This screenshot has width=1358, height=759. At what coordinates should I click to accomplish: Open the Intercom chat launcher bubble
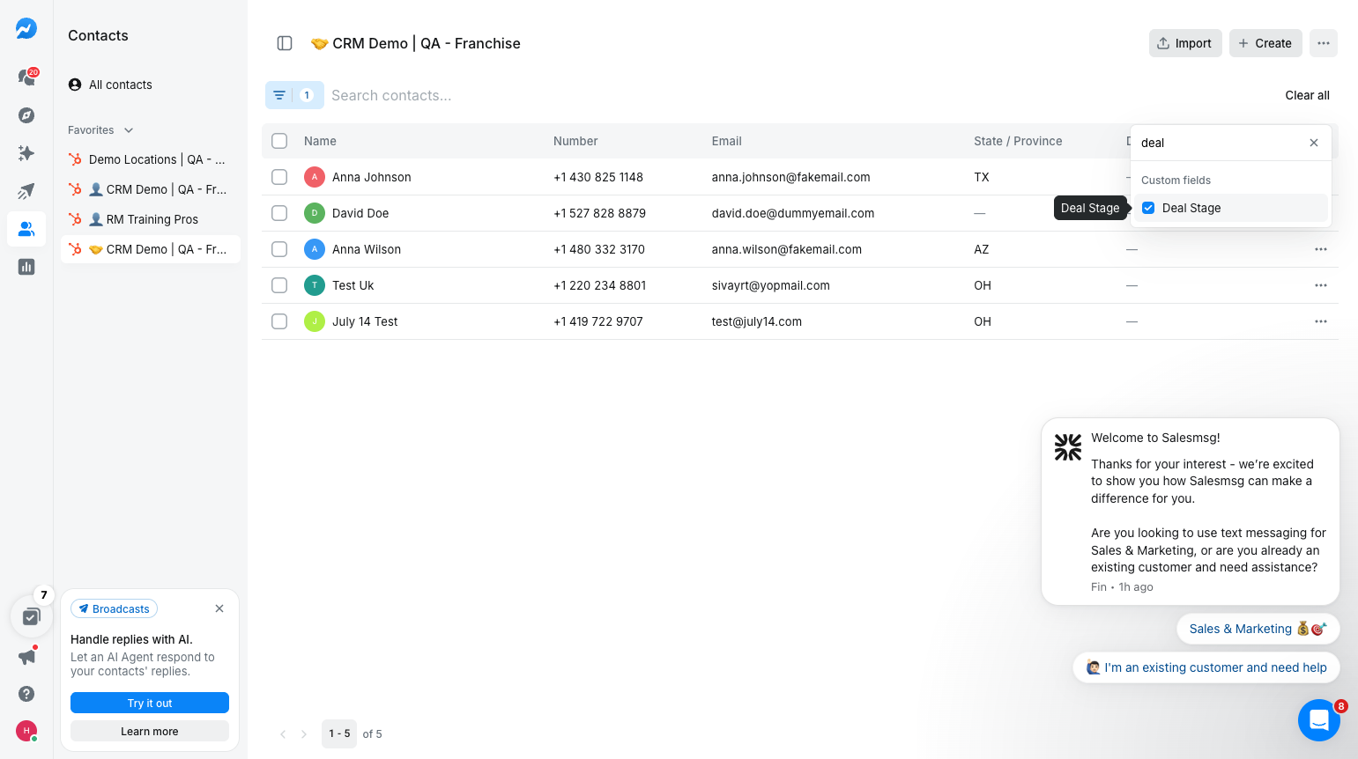[1319, 720]
